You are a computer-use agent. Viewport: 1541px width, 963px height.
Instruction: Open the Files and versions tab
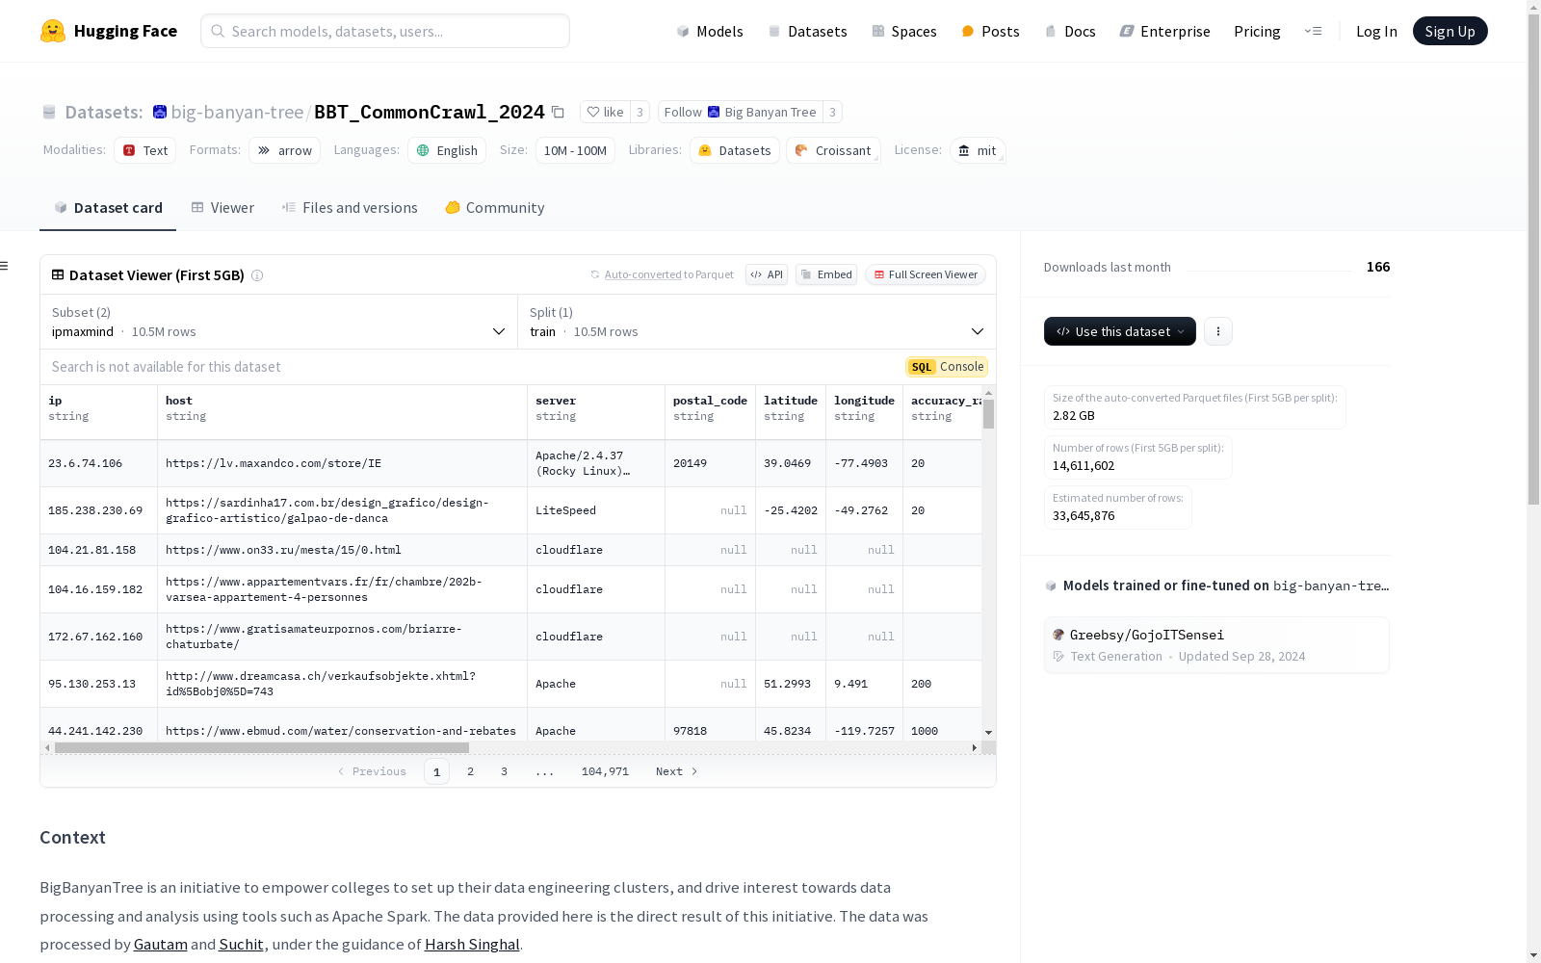350,208
